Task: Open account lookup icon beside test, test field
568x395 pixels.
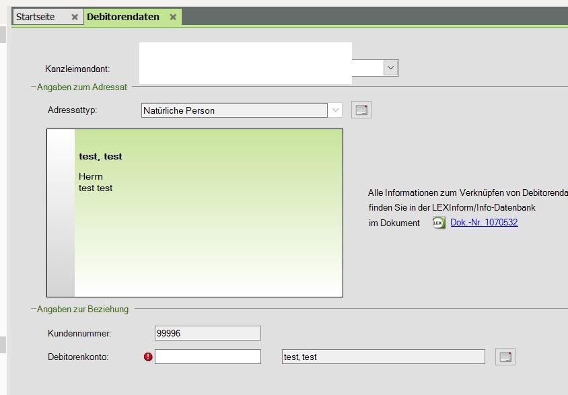Action: (x=505, y=357)
